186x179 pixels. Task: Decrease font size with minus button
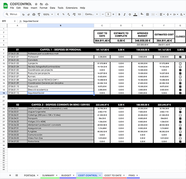pyautogui.click(x=103, y=14)
